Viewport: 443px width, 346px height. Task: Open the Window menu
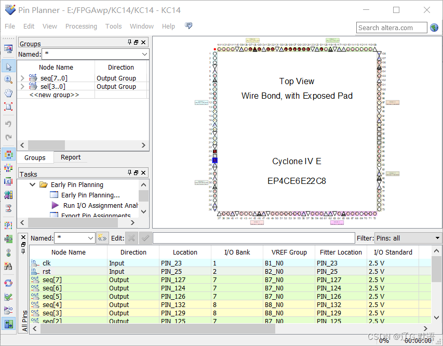(x=142, y=26)
